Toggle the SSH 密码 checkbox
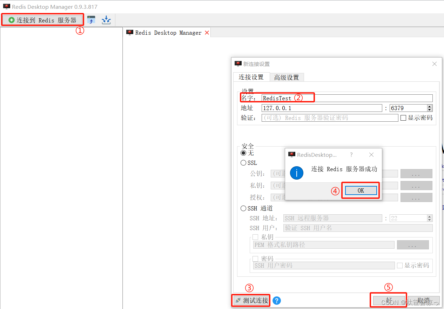This screenshot has height=309, width=444. click(255, 258)
